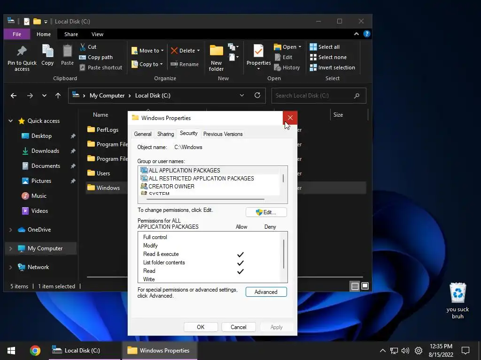
Task: Go forward with the right arrow
Action: point(30,96)
